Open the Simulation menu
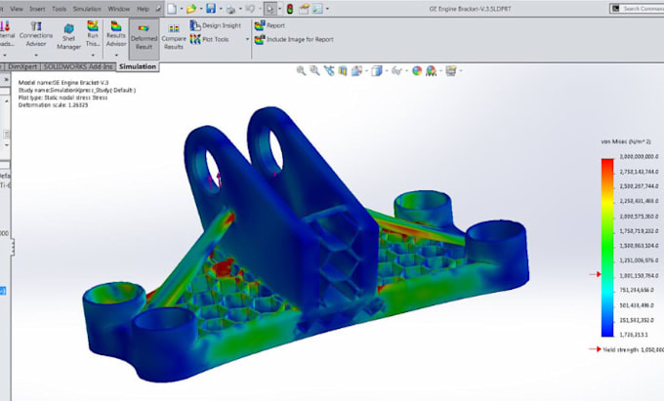 click(87, 9)
